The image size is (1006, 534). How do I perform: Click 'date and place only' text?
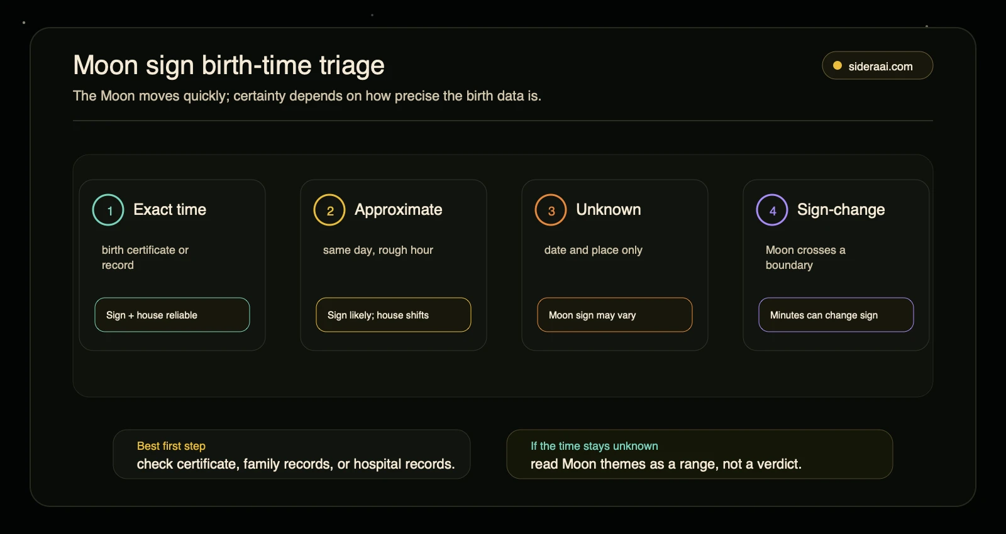594,250
